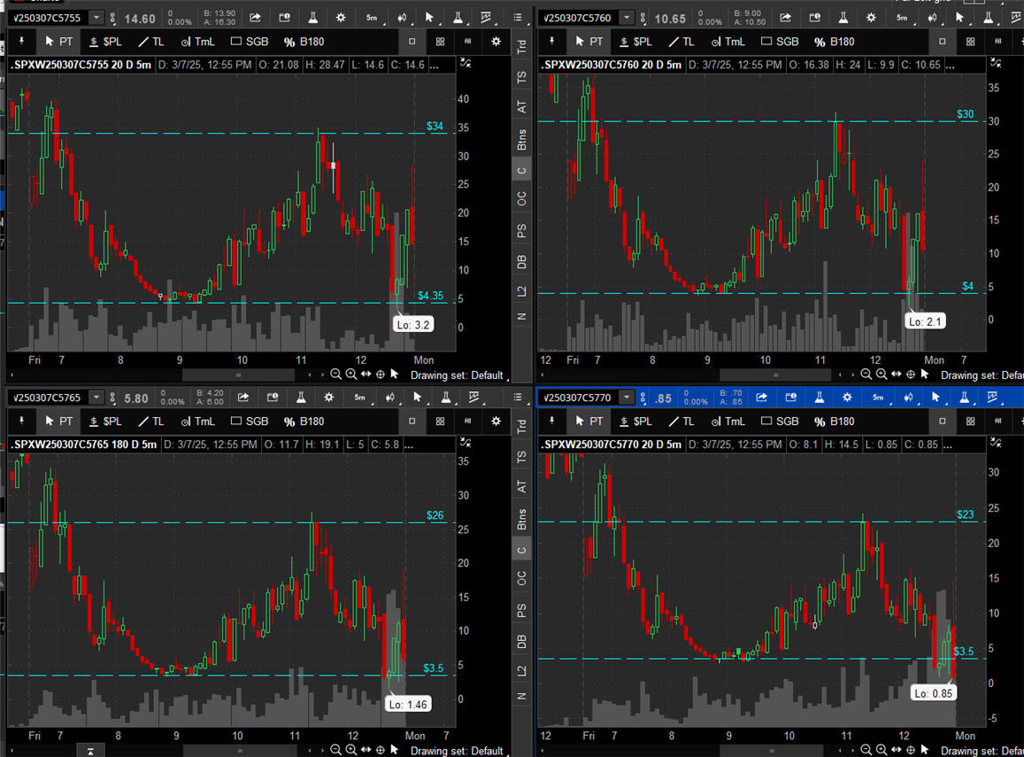Zoom out on the C5755 chart
This screenshot has height=757, width=1024.
pyautogui.click(x=337, y=375)
